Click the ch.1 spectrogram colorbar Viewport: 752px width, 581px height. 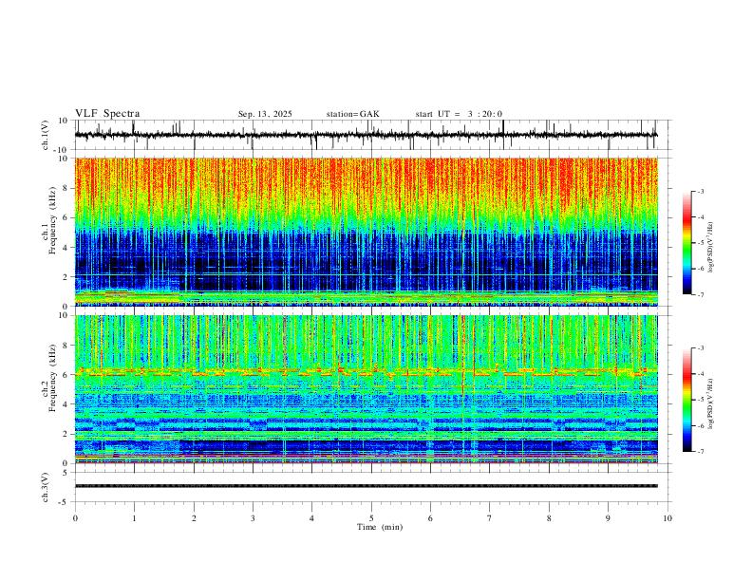pyautogui.click(x=686, y=243)
